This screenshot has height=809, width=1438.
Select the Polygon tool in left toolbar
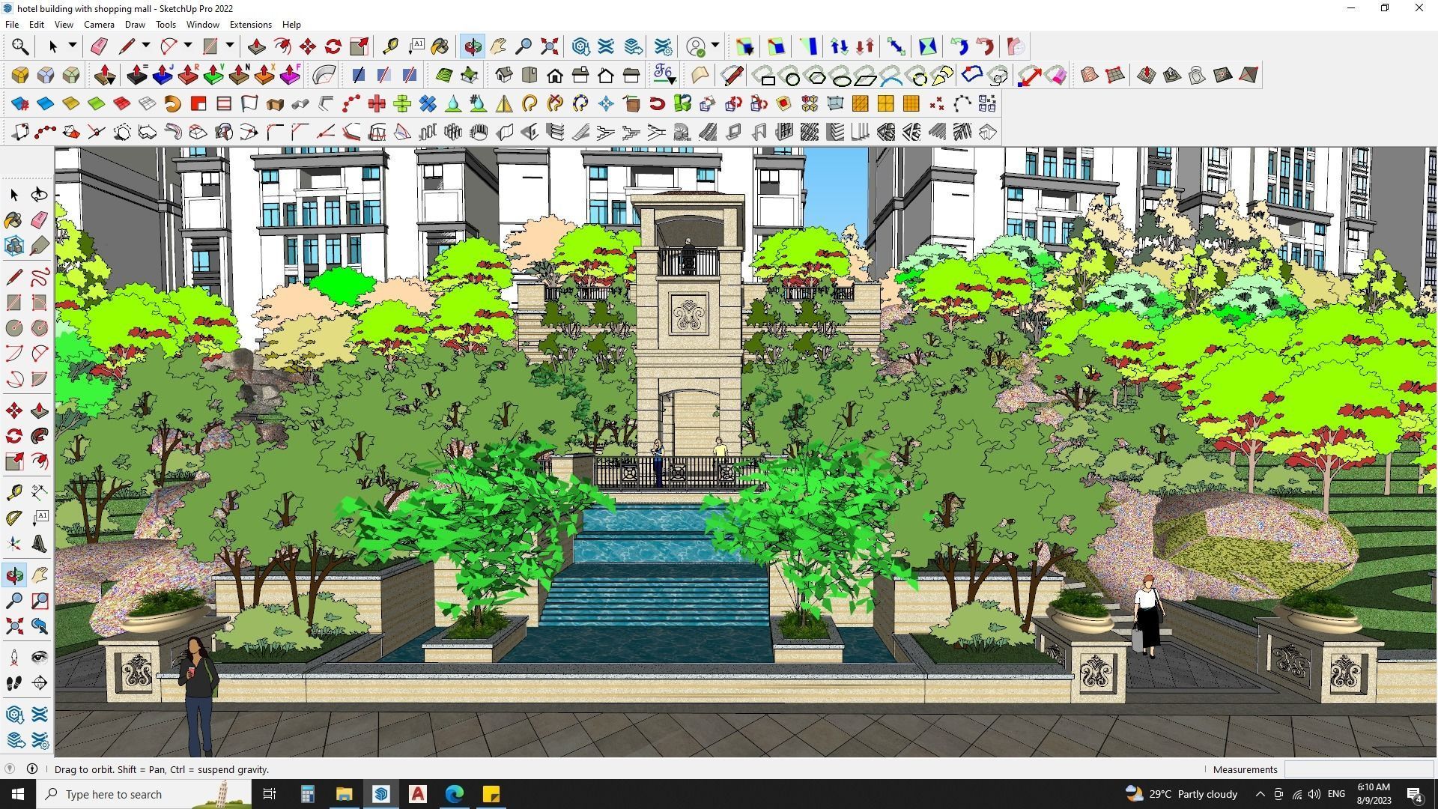coord(40,327)
